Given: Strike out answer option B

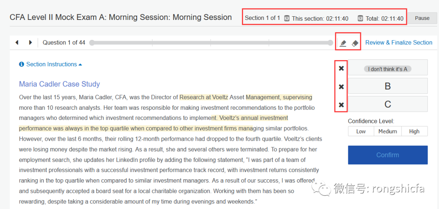Looking at the screenshot, I should coord(341,87).
